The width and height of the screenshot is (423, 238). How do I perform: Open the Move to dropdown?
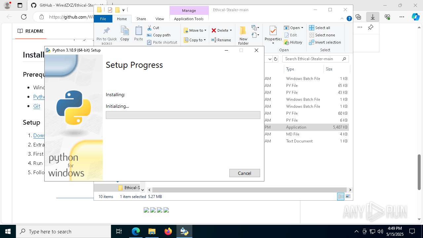coord(195,30)
